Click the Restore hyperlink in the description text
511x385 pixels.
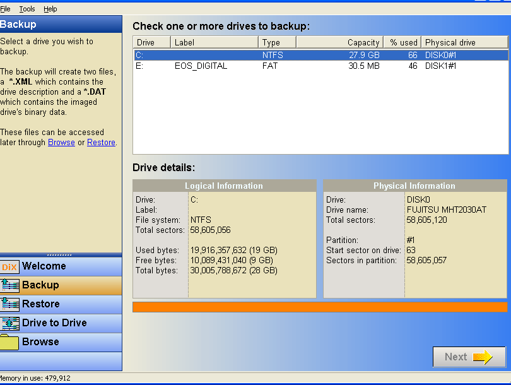tap(101, 142)
